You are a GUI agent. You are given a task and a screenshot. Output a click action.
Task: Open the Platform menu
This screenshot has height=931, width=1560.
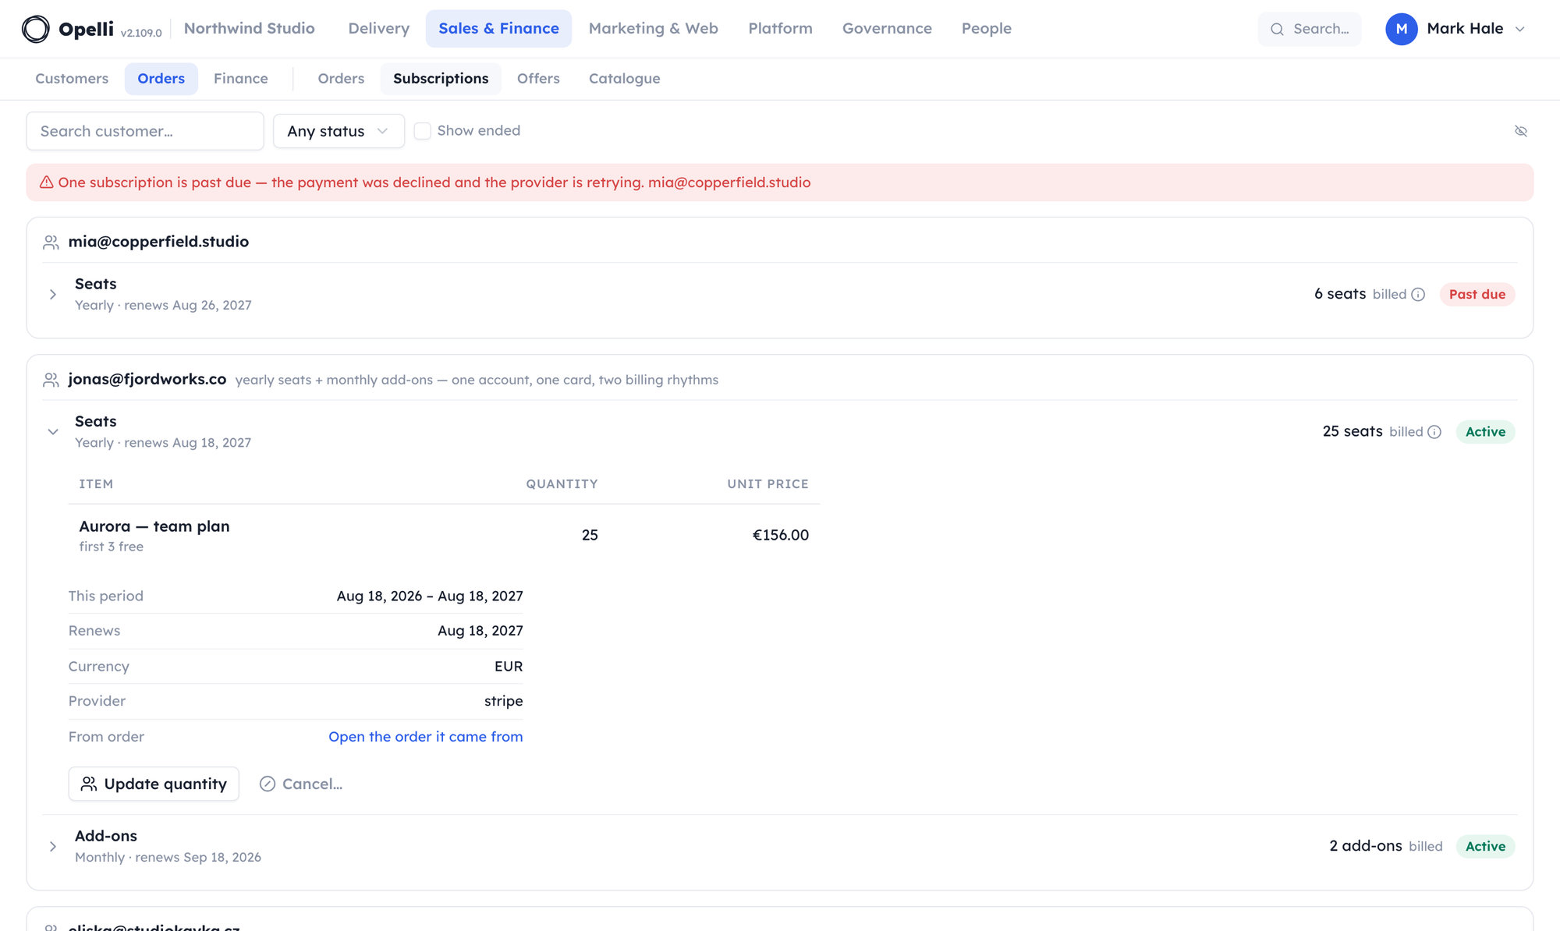(x=780, y=29)
